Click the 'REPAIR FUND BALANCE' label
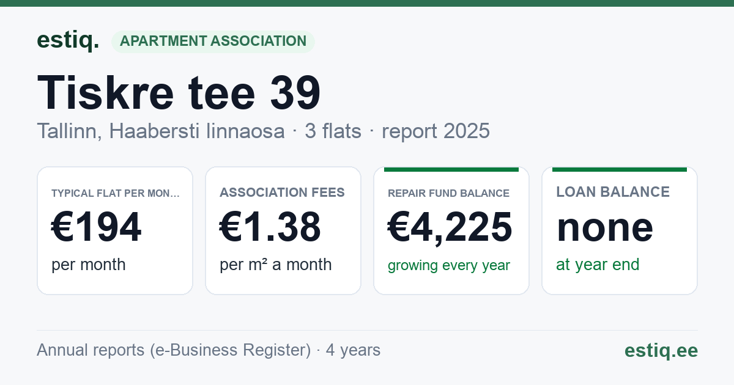The width and height of the screenshot is (734, 385). 448,194
